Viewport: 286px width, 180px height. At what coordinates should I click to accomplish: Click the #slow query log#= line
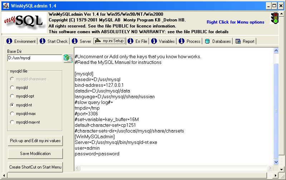[x=94, y=102]
